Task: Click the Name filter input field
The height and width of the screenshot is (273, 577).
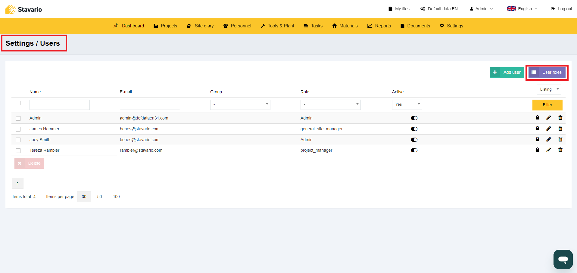Action: pos(60,105)
